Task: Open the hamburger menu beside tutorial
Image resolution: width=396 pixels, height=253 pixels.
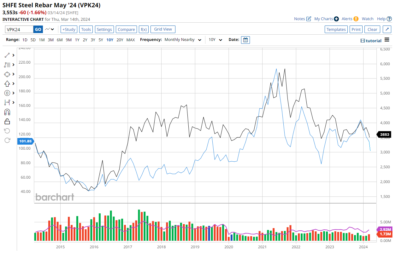Action: pyautogui.click(x=387, y=40)
